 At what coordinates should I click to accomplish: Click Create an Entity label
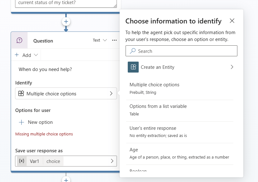[x=157, y=67]
